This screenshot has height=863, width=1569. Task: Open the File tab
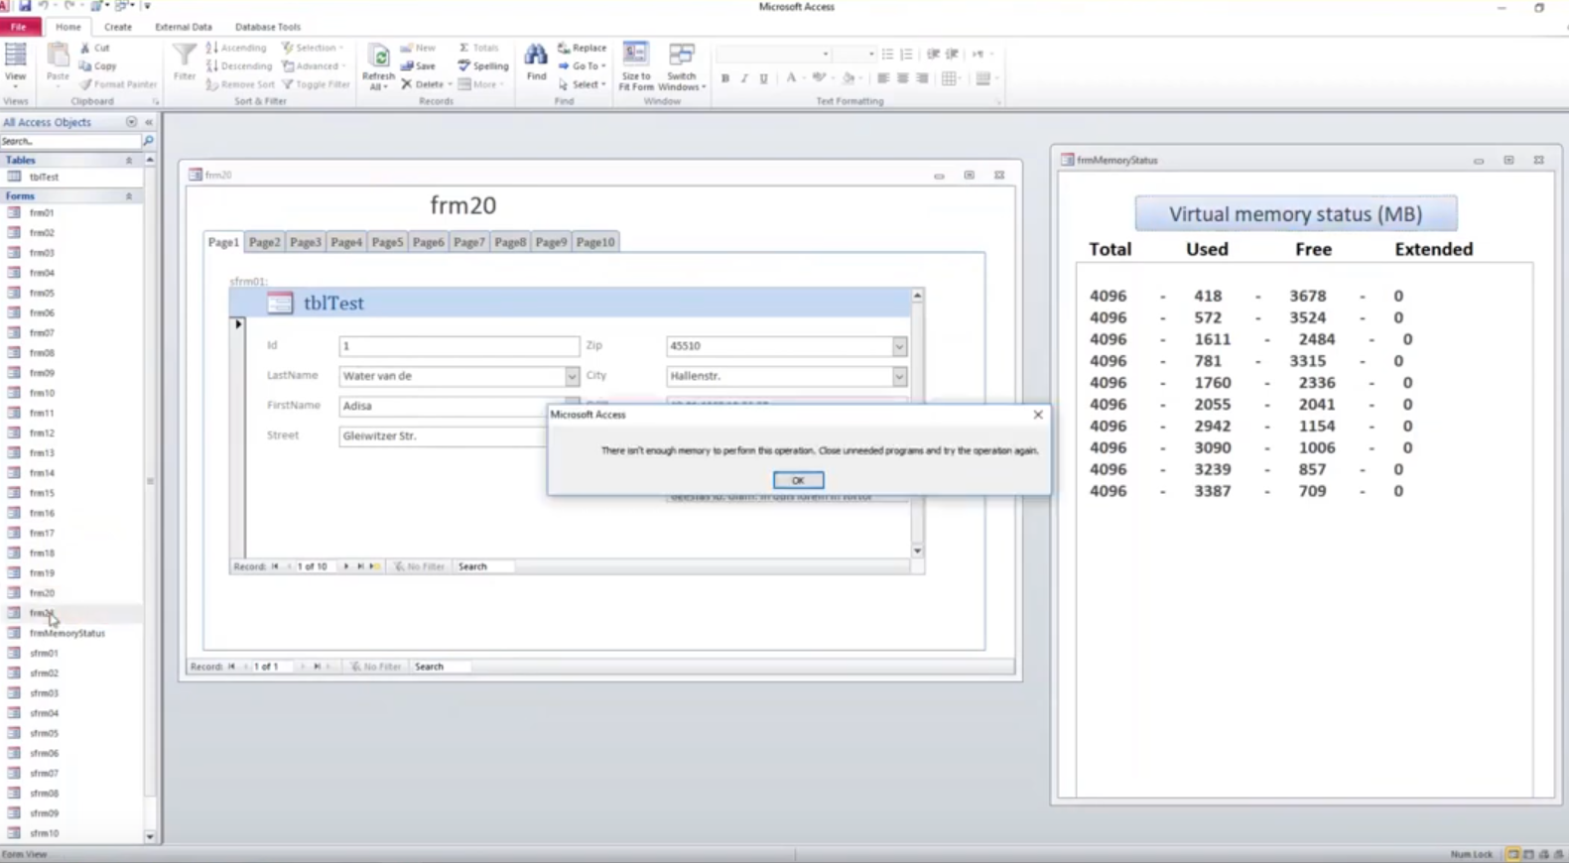[19, 27]
